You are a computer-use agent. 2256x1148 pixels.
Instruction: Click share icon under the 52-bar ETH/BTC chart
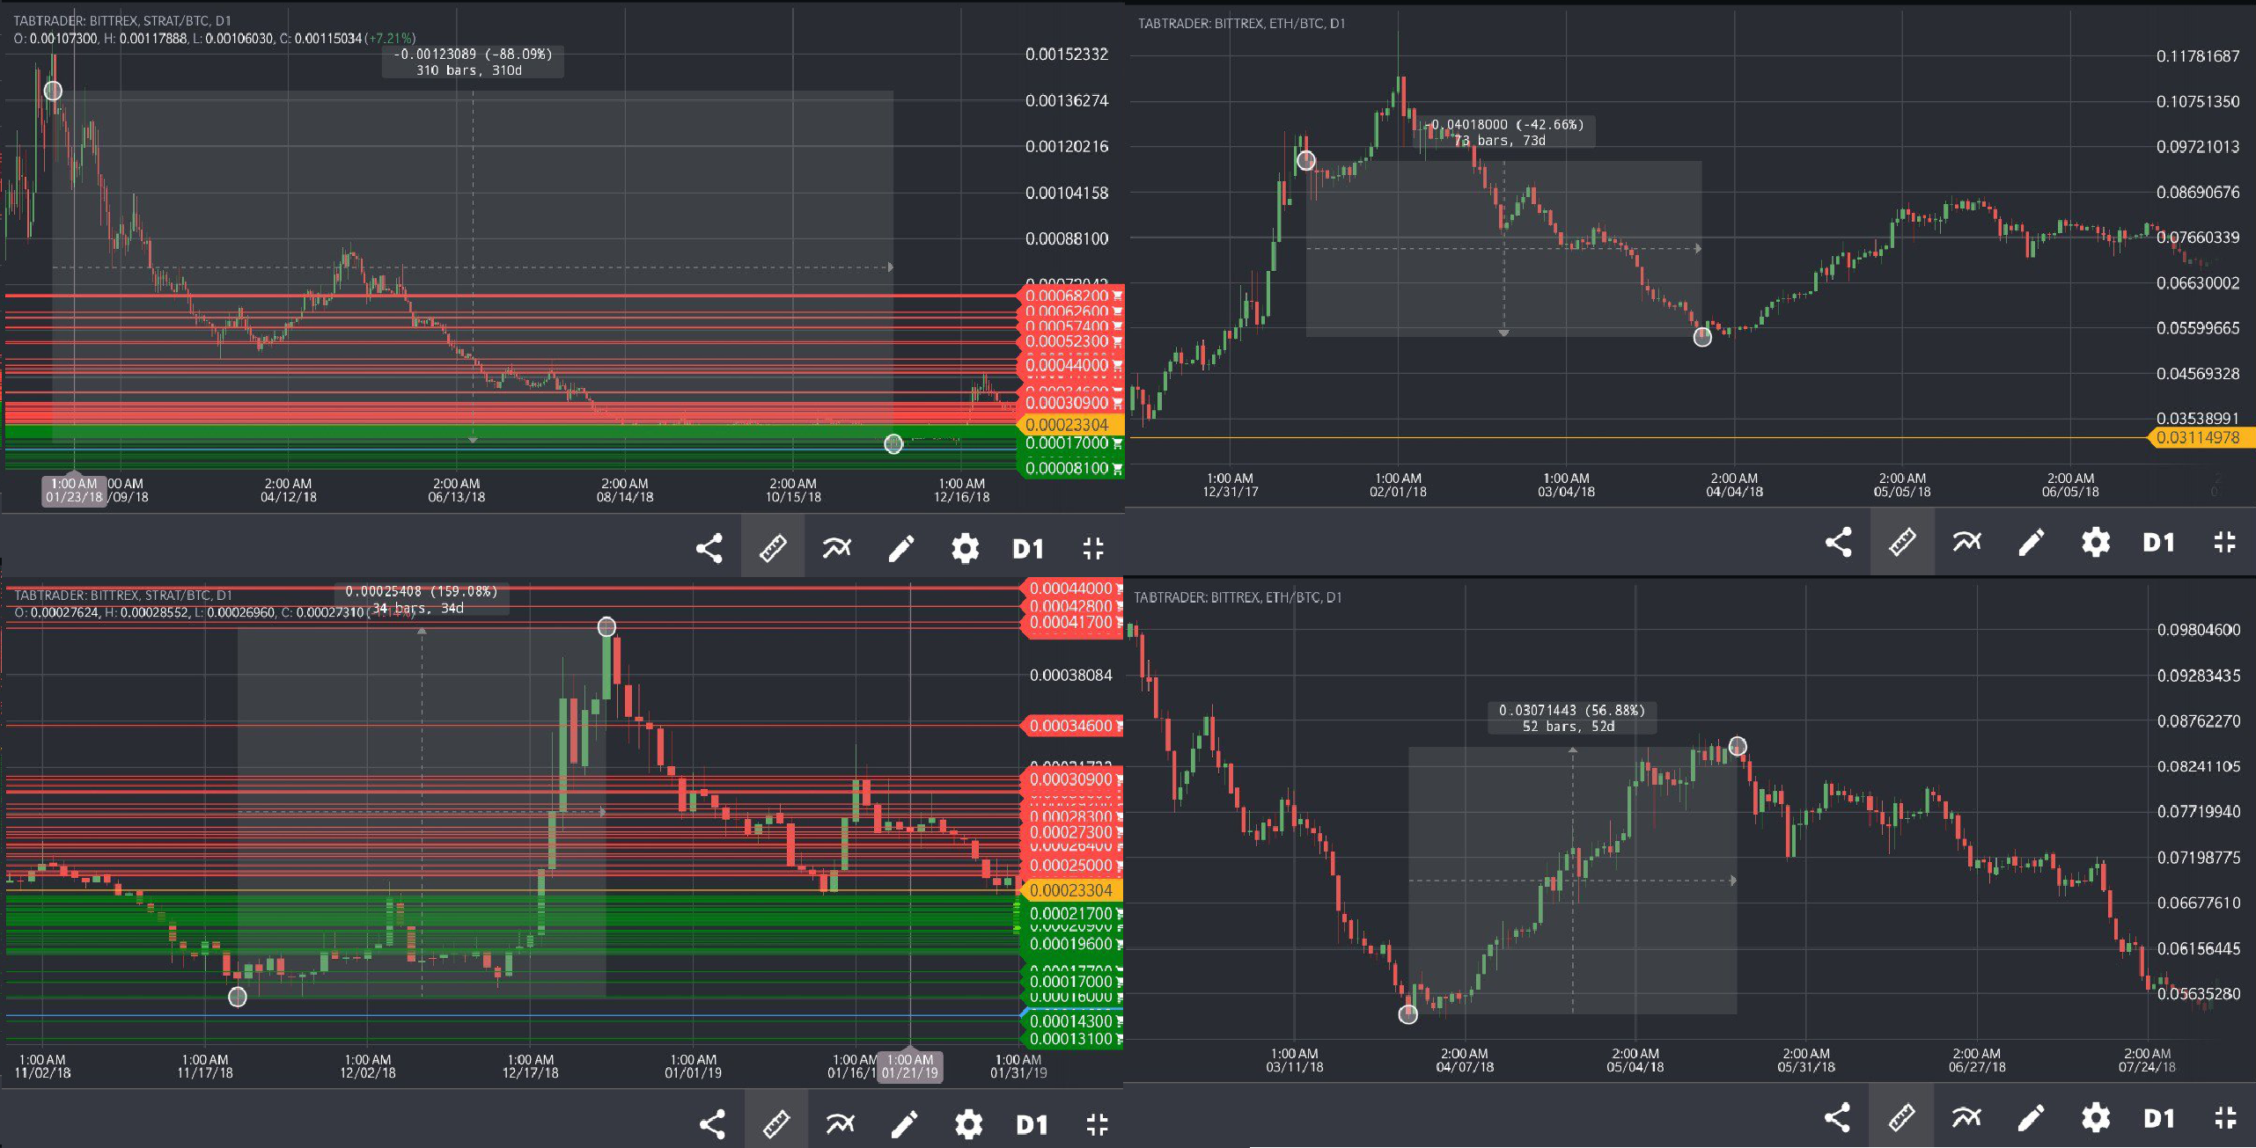(1837, 1117)
